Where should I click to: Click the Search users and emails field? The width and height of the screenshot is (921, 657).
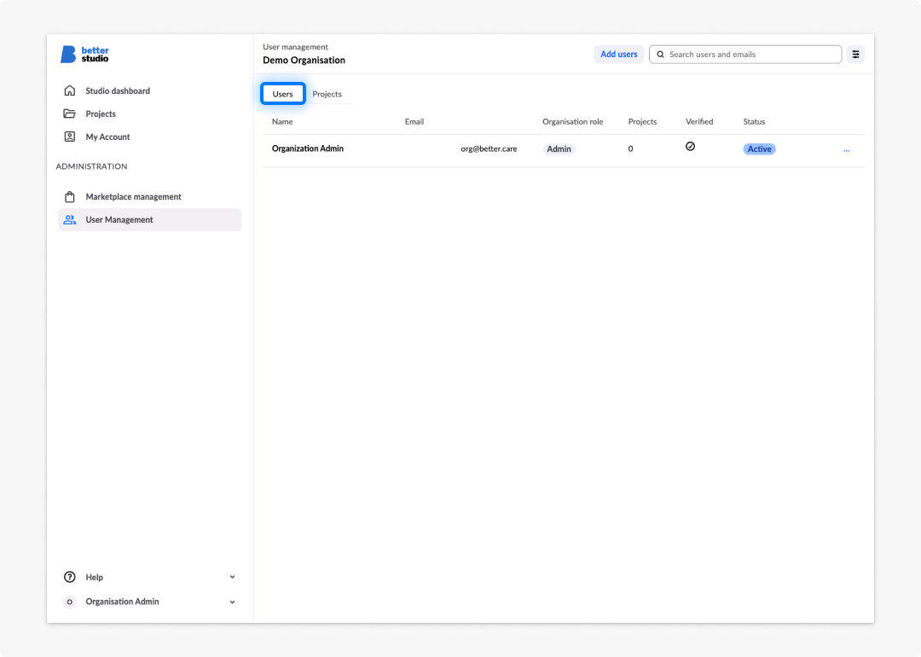[745, 54]
